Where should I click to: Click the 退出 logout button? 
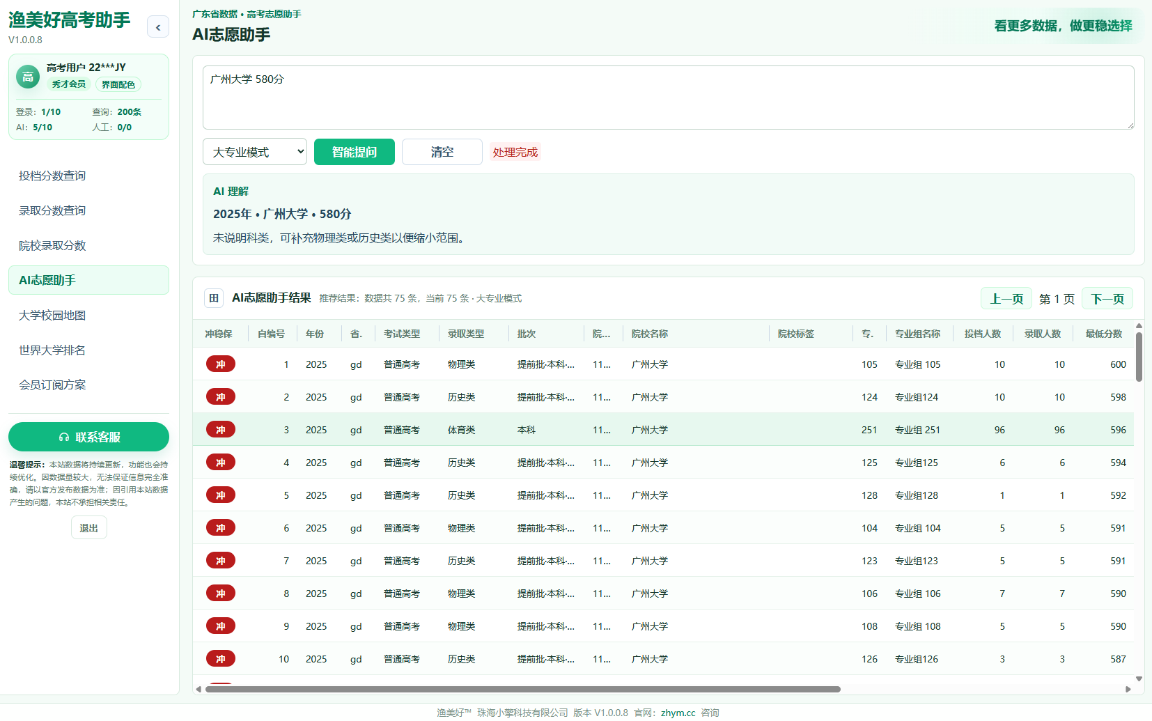pos(89,528)
